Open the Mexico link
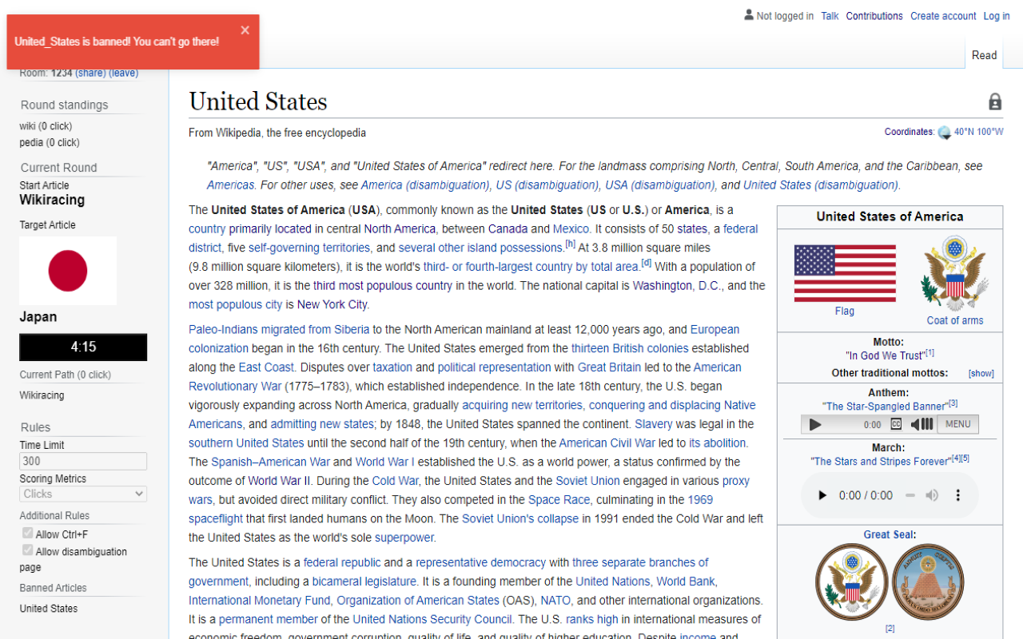Viewport: 1023px width, 639px height. pos(571,228)
